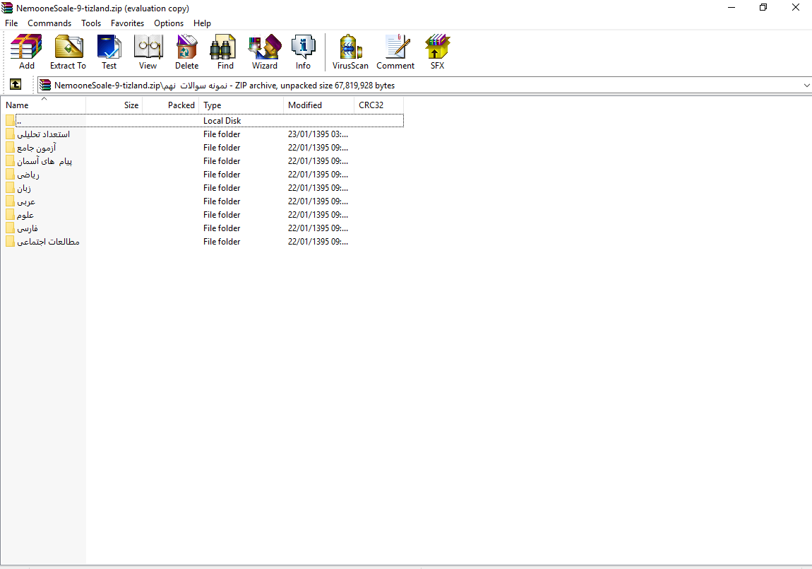Viewport: 812px width, 569px height.
Task: Click 'File folder' type in ریاضی row
Action: pyautogui.click(x=222, y=175)
